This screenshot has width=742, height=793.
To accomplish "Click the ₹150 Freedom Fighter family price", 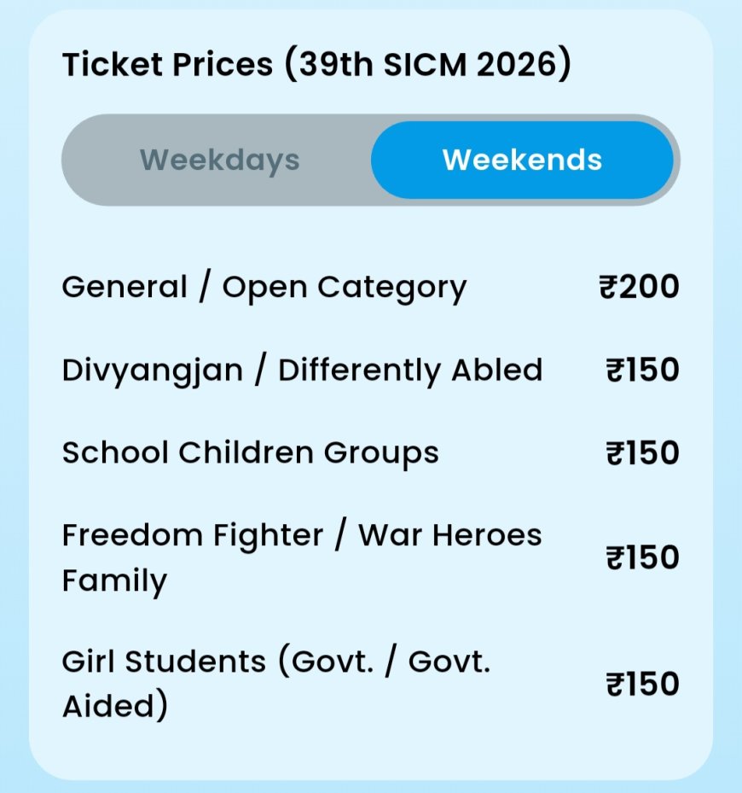I will (642, 558).
